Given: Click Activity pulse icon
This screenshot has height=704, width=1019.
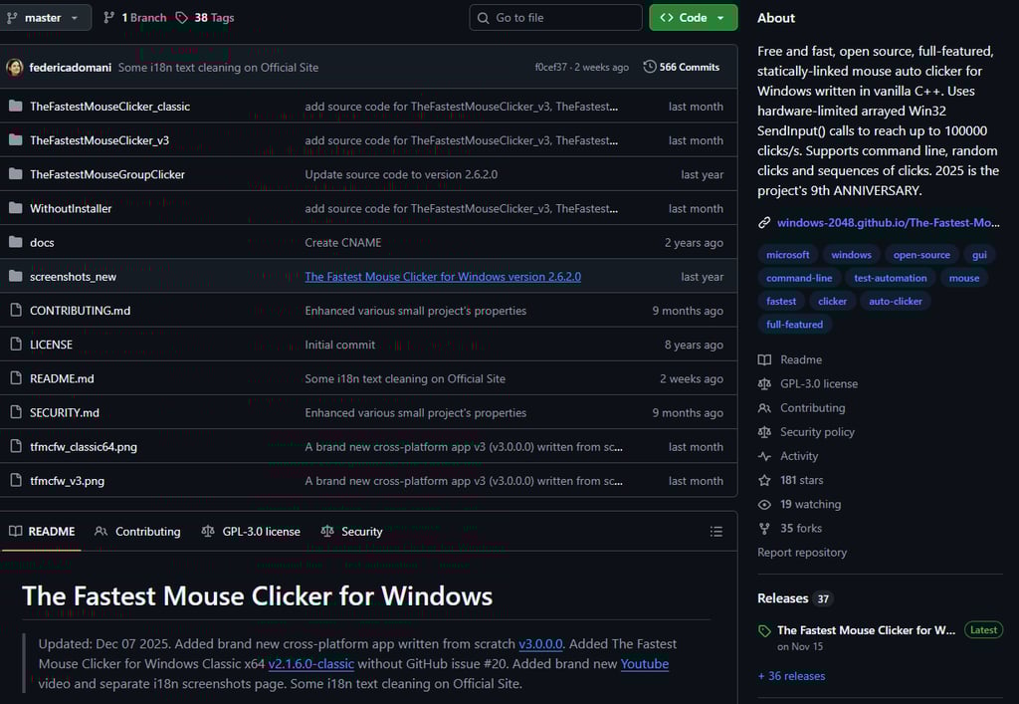Looking at the screenshot, I should [x=764, y=456].
